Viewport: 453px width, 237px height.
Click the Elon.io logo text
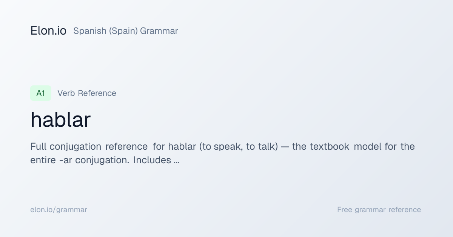coord(48,31)
